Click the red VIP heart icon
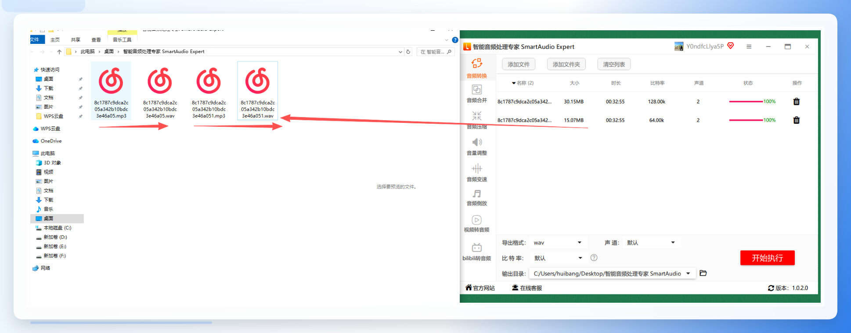 coord(731,46)
